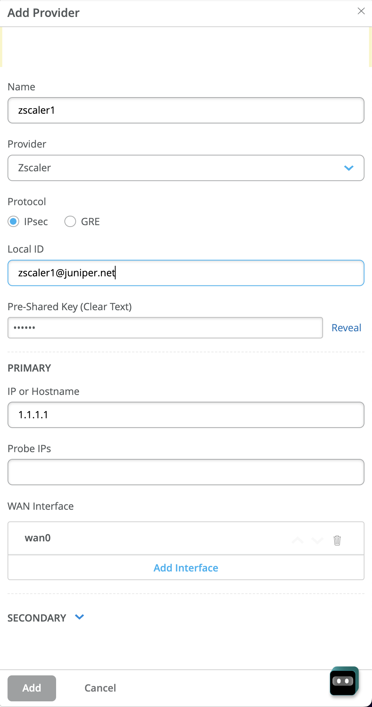Expand the SECONDARY section chevron
This screenshot has height=707, width=372.
(x=79, y=617)
